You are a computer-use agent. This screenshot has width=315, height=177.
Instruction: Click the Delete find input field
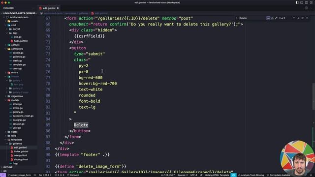coord(252,18)
